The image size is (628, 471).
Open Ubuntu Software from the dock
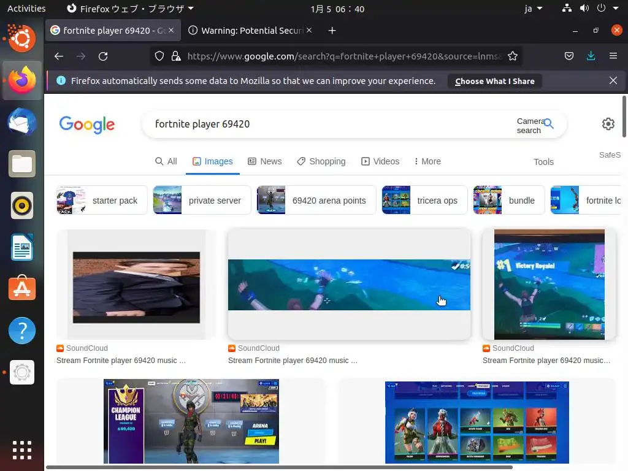point(22,288)
